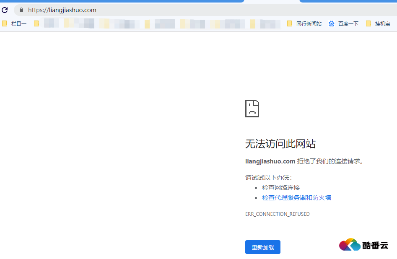Viewport: 397px width, 259px height.
Task: Click the 酷番云 cloud logo
Action: coord(363,245)
